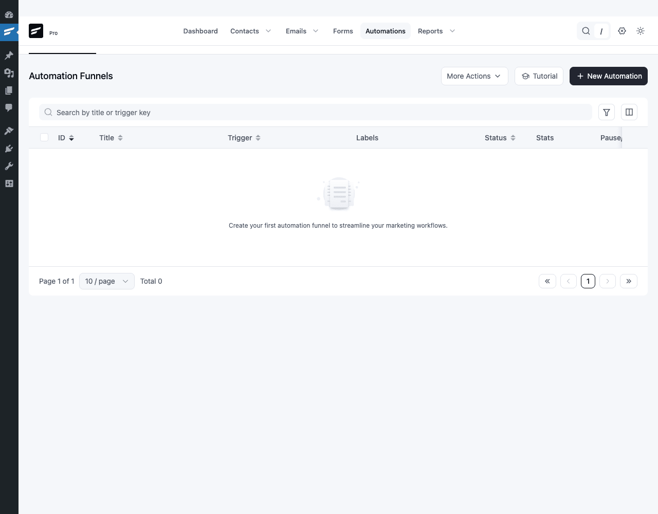Open the More Actions dropdown

[x=474, y=76]
